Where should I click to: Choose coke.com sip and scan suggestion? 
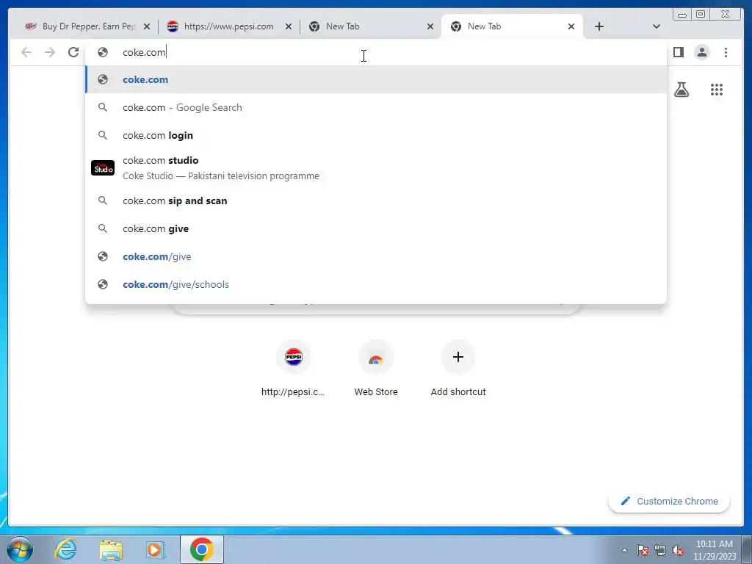(x=375, y=200)
